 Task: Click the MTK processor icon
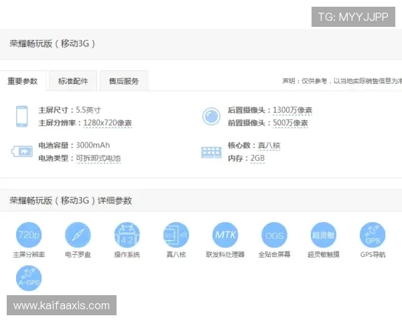[225, 235]
